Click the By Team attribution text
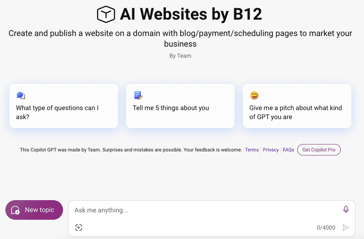The height and width of the screenshot is (239, 364). point(180,56)
